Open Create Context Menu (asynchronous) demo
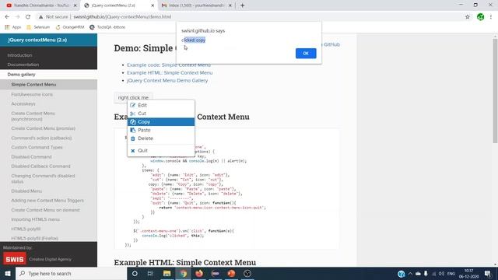498x280 pixels. coord(33,116)
